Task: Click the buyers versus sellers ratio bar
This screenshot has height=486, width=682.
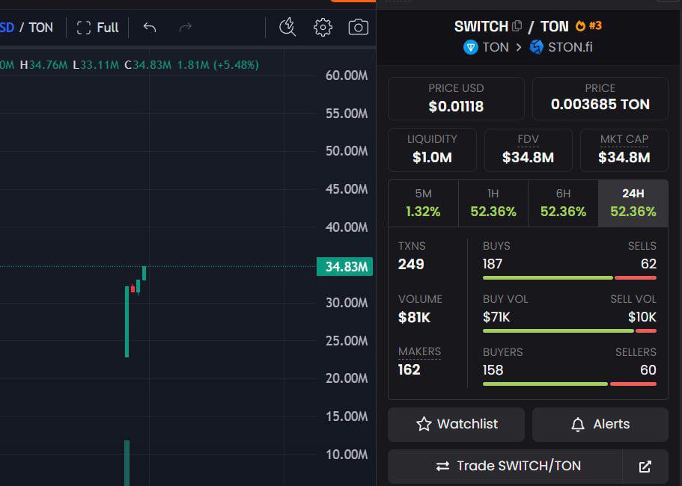Action: [570, 384]
